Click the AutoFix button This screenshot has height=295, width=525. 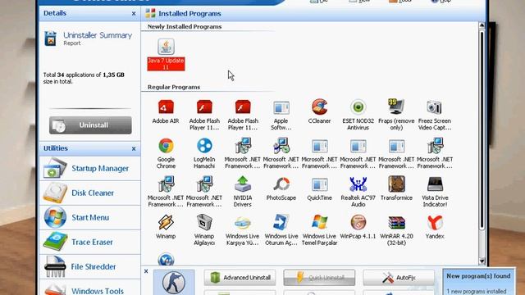point(399,278)
